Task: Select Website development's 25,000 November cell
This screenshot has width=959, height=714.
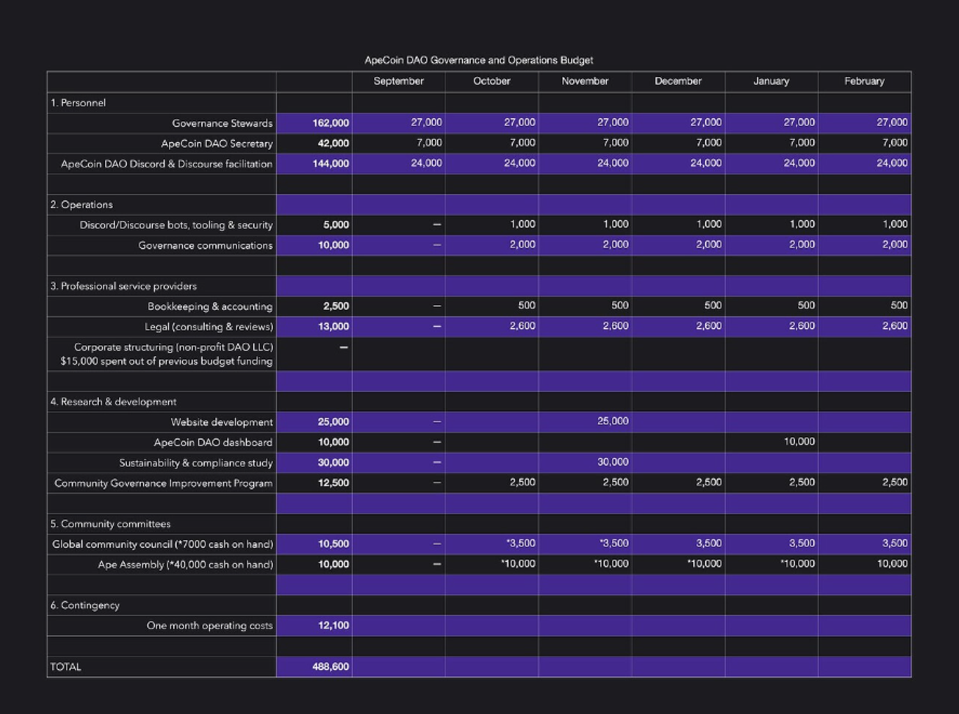Action: 612,421
